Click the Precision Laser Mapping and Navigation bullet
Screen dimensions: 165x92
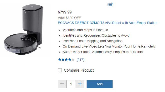93,41
